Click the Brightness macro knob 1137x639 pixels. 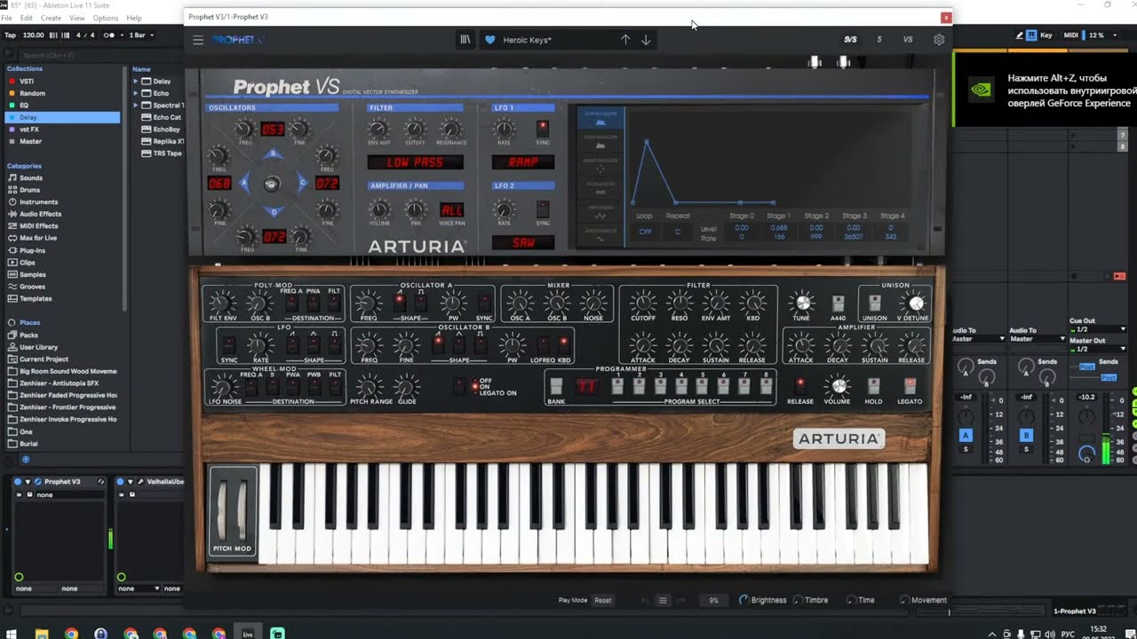tap(743, 601)
